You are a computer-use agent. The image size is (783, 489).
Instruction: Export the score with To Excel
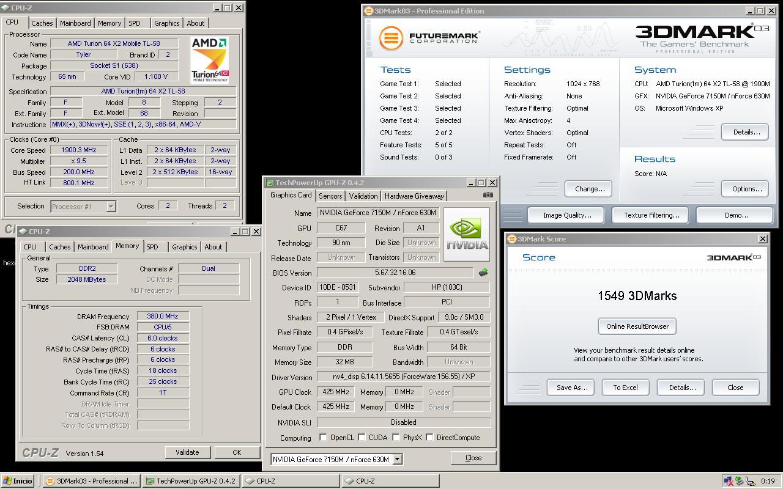[x=626, y=388]
